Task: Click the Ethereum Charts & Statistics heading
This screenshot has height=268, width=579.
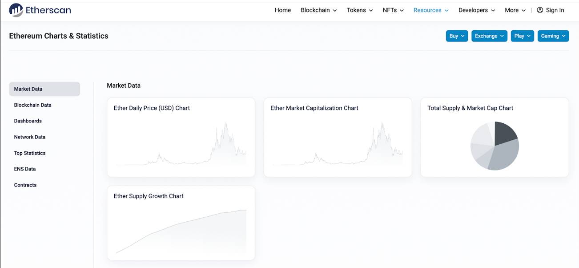Action: [x=59, y=36]
